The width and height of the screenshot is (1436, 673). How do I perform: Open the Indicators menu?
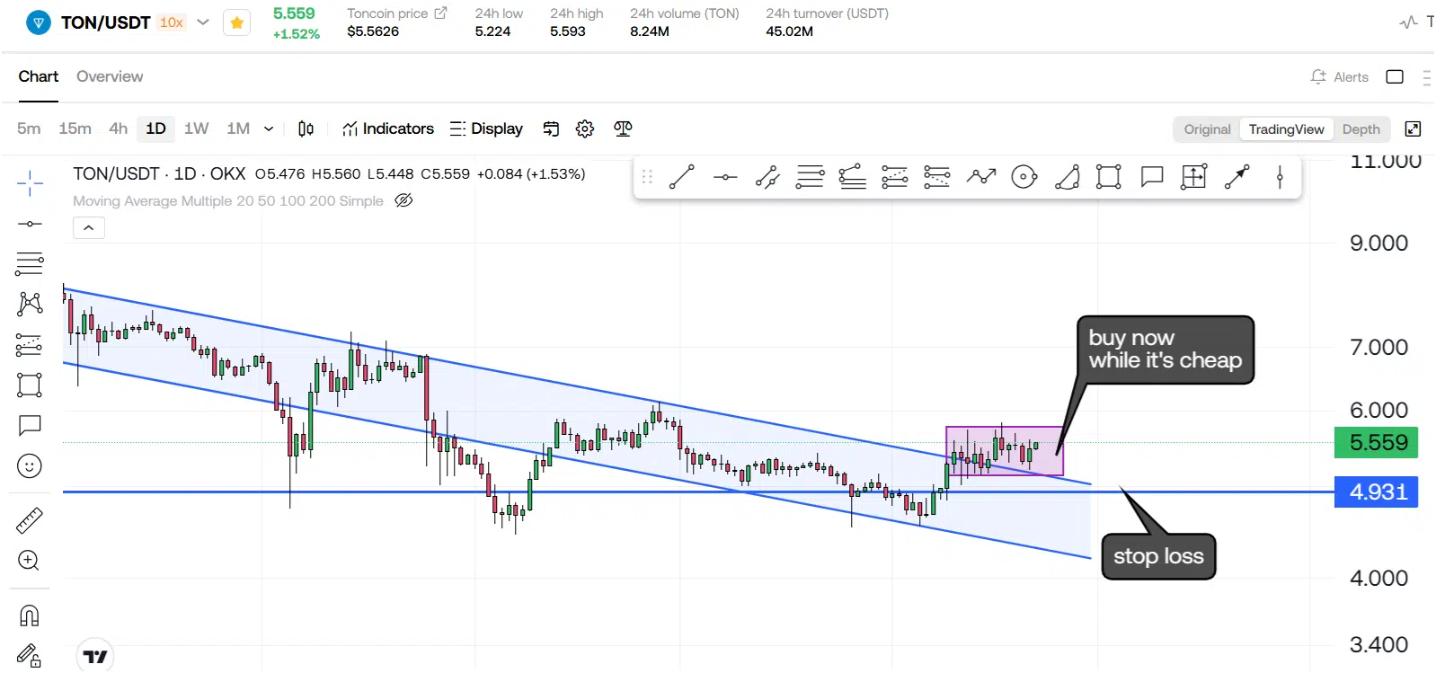click(388, 128)
